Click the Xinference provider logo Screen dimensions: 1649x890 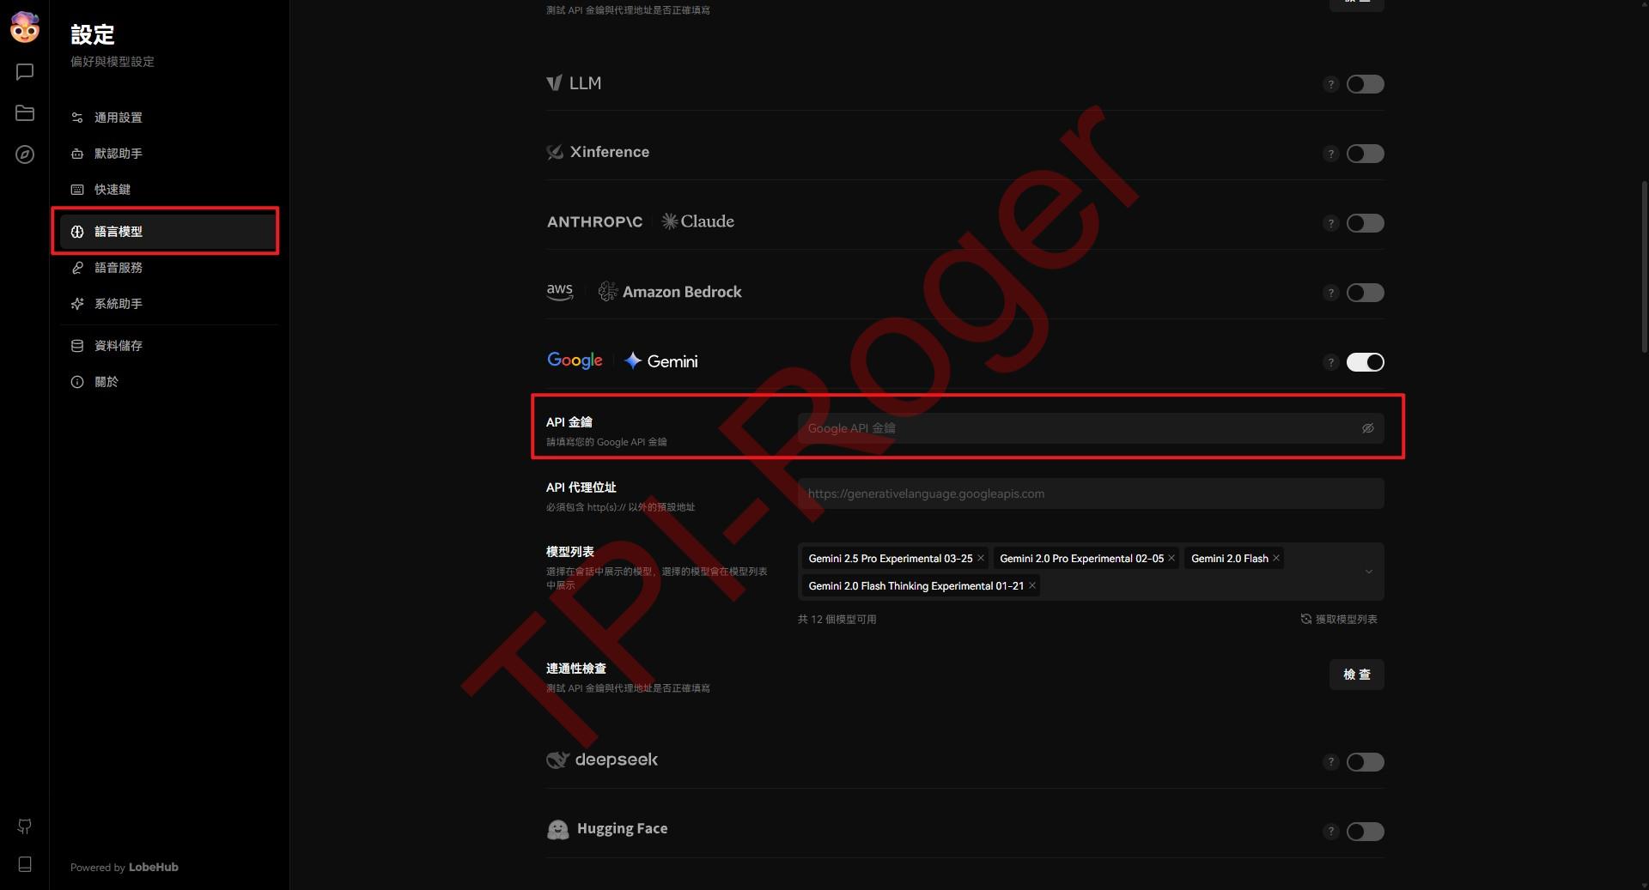[x=598, y=152]
